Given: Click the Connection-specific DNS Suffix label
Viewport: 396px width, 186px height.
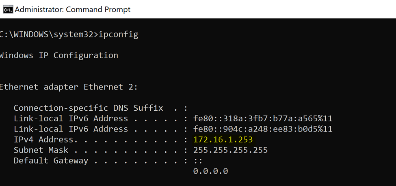Looking at the screenshot, I should pos(89,108).
